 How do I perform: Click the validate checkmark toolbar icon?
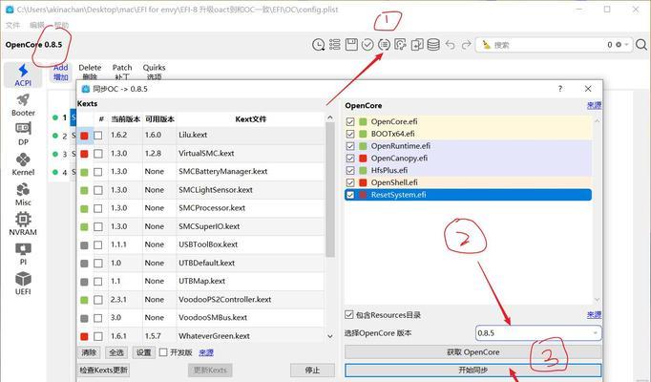tap(367, 45)
